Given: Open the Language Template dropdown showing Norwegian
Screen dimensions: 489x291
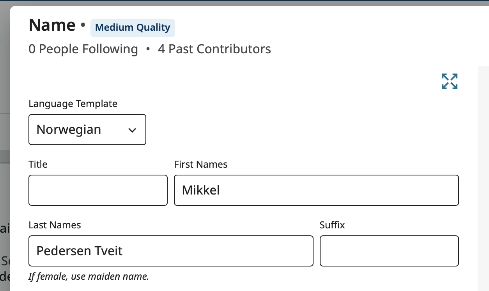Looking at the screenshot, I should coord(87,130).
